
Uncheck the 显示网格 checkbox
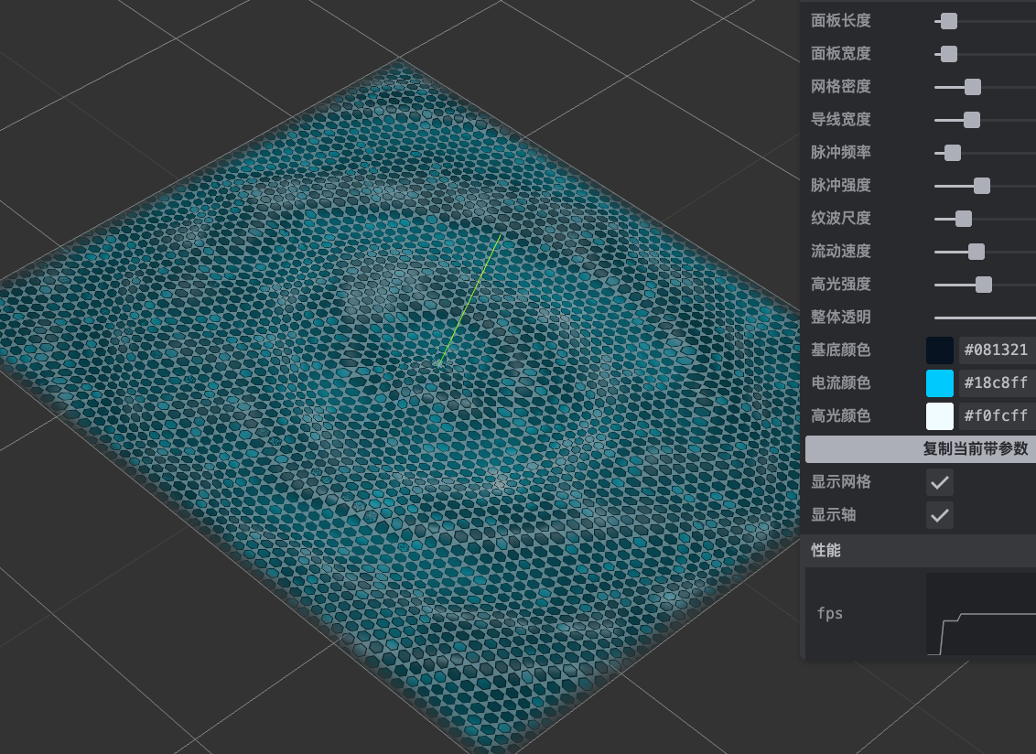[x=940, y=482]
